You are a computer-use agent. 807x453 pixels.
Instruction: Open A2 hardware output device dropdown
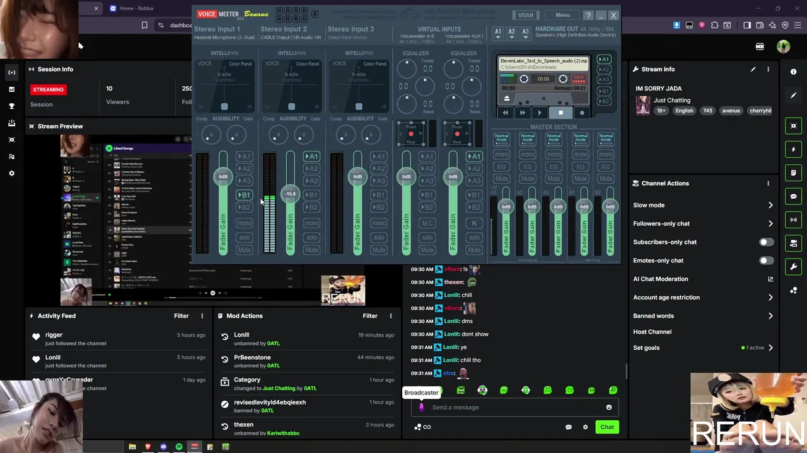click(511, 33)
